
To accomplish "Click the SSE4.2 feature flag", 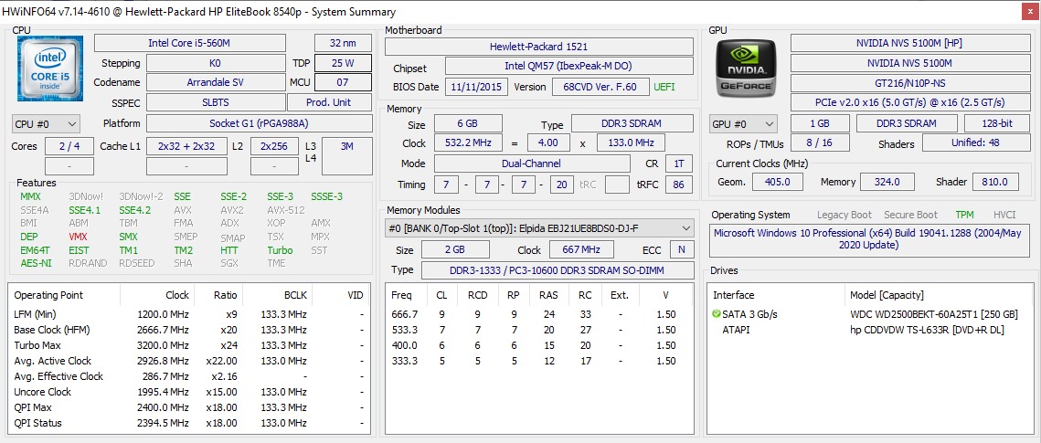I will point(135,210).
